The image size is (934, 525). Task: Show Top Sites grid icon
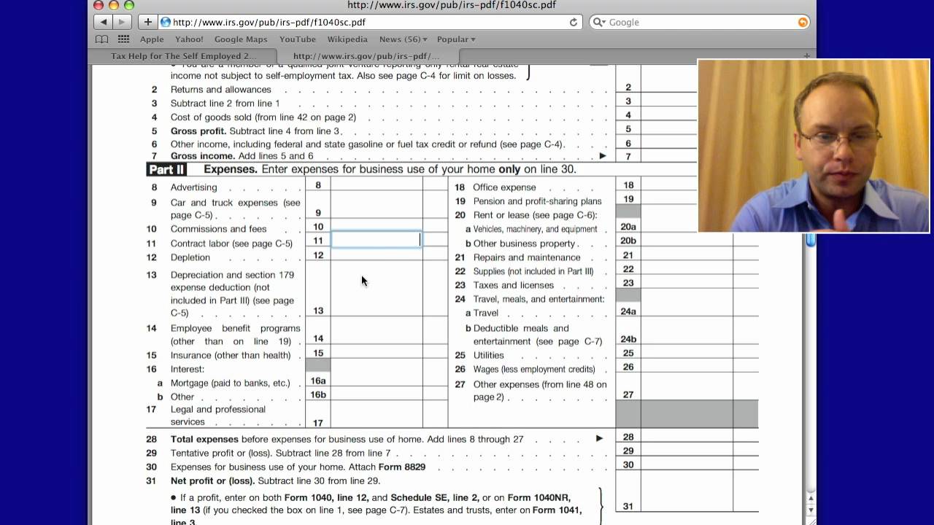[123, 39]
